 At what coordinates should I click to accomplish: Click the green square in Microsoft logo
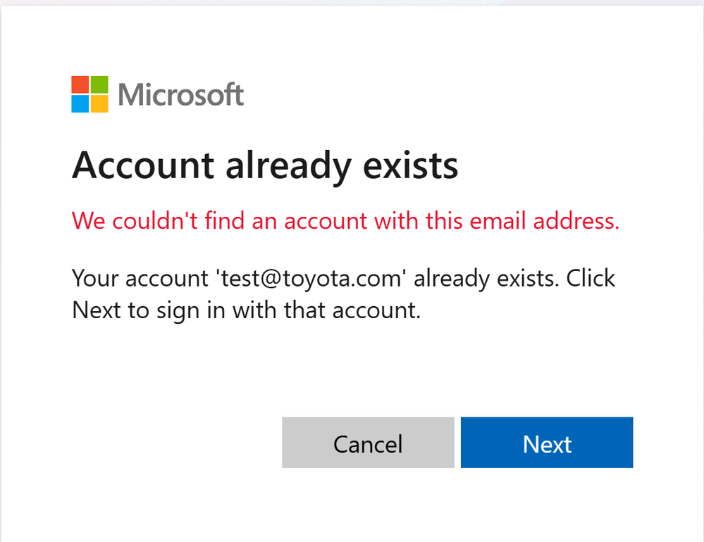[99, 84]
